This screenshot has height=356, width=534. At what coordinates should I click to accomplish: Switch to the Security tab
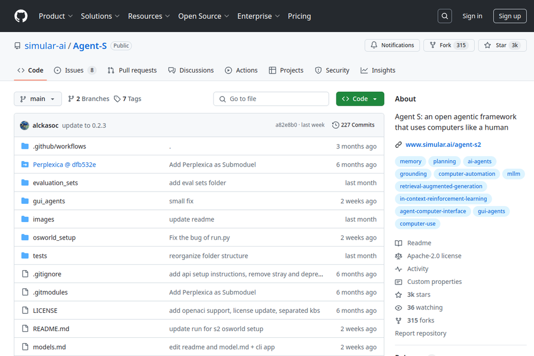click(x=332, y=70)
